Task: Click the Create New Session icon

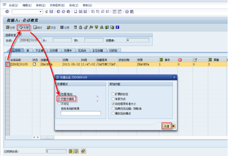Action: coord(114,12)
